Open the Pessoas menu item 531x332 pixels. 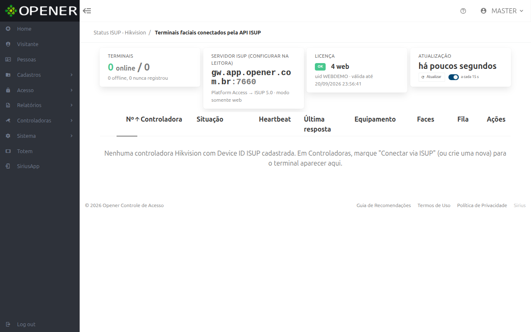pyautogui.click(x=40, y=60)
